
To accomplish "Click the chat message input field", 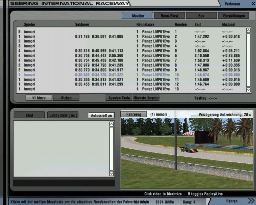I will (x=64, y=183).
